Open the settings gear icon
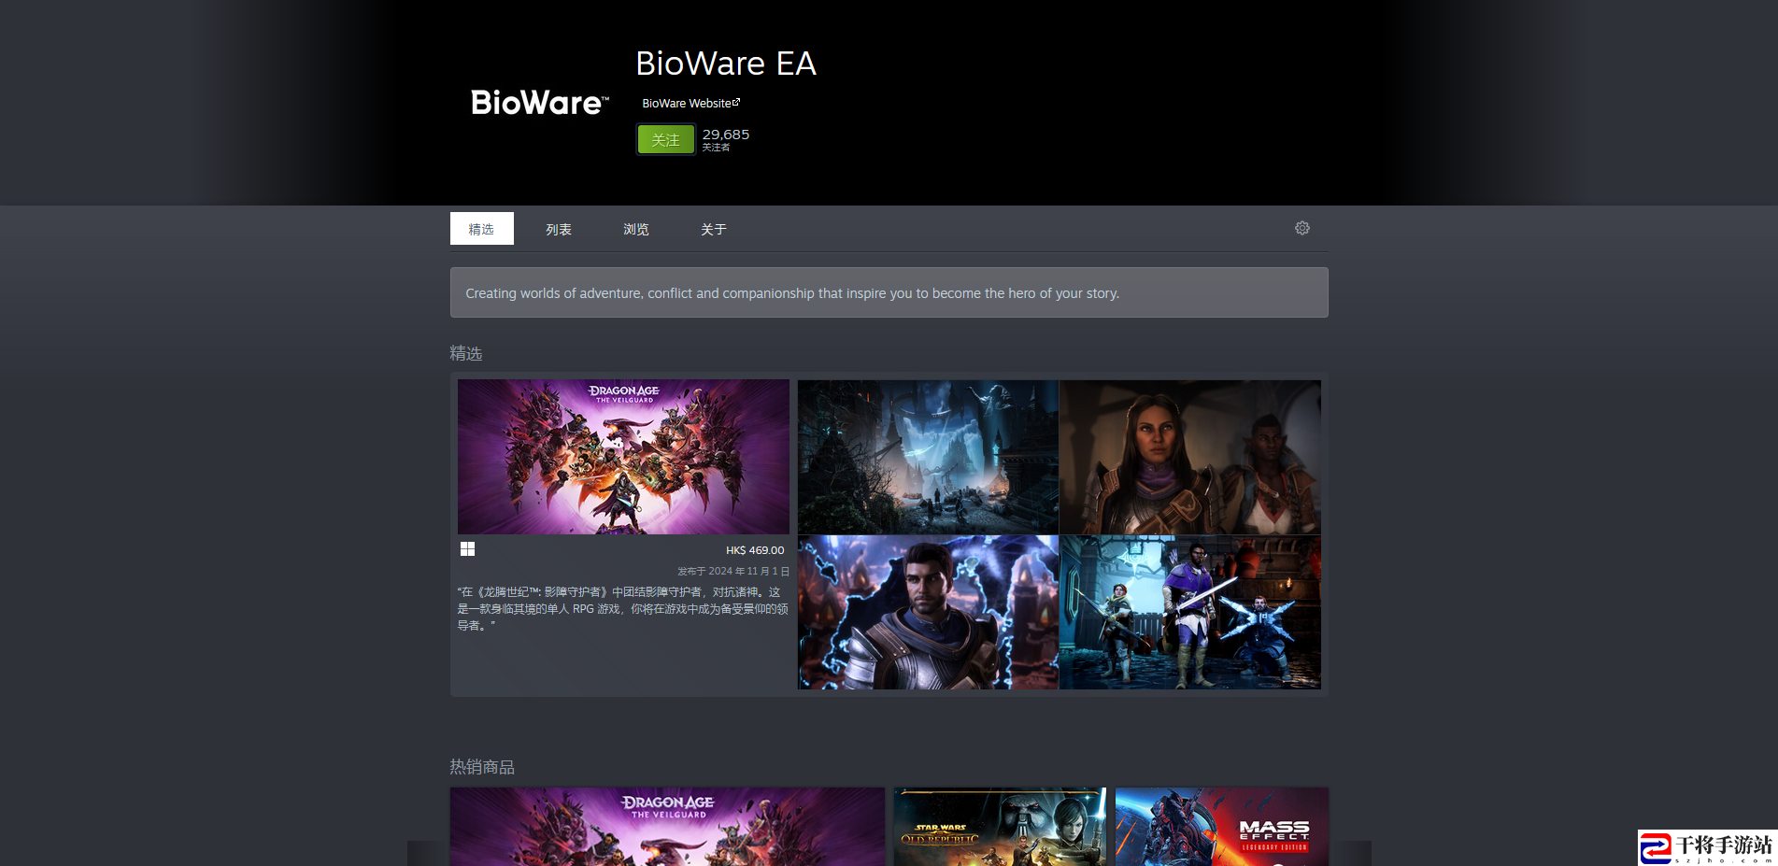The width and height of the screenshot is (1778, 866). point(1301,228)
